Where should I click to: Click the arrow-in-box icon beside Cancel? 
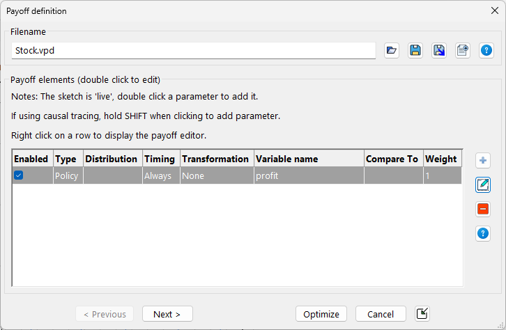point(422,314)
